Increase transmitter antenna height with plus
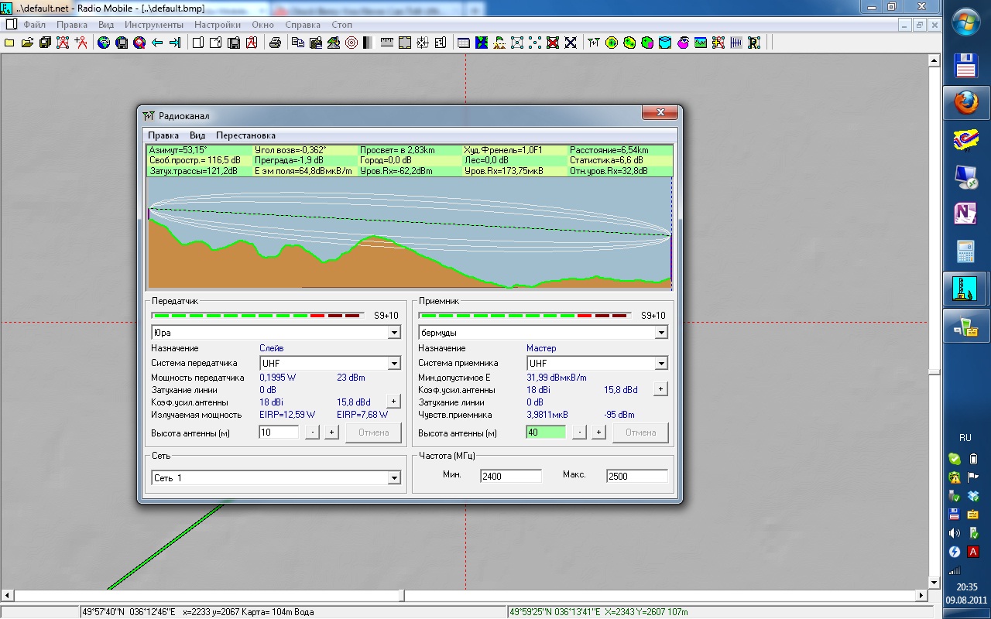This screenshot has width=991, height=619. tap(331, 433)
